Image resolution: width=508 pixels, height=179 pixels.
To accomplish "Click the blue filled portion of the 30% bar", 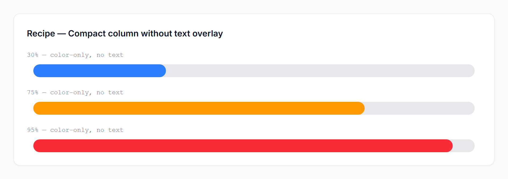I will coord(99,71).
